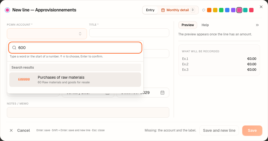Click the magnifier icon in account search
This screenshot has height=141, width=268.
(14, 48)
